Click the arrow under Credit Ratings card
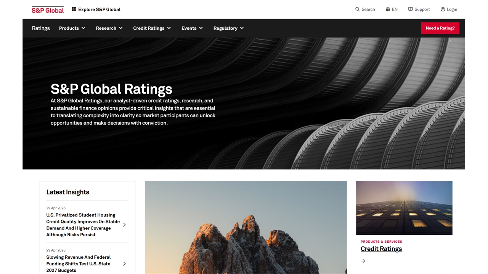 pos(363,261)
